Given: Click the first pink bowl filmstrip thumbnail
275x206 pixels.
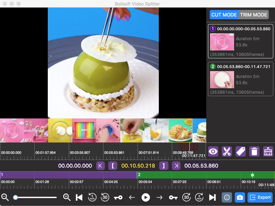Looking at the screenshot, I should [12, 130].
